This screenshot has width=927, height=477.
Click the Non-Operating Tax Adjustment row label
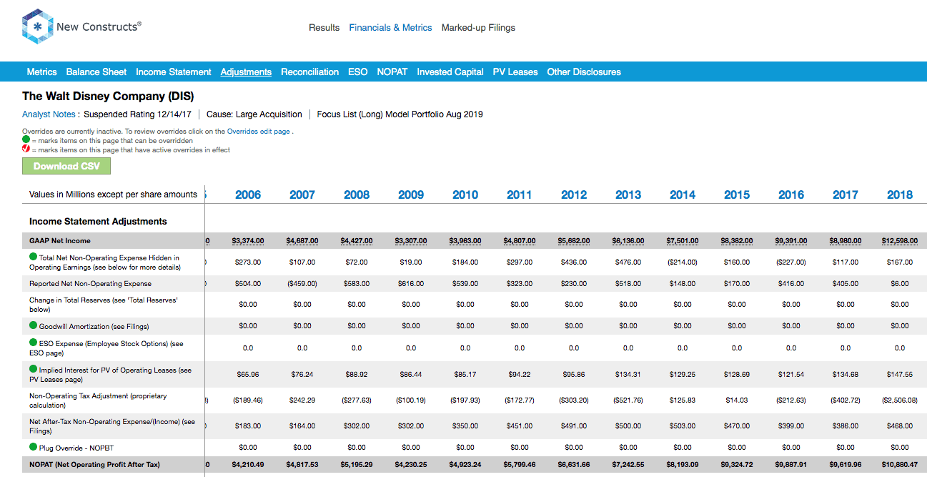99,400
